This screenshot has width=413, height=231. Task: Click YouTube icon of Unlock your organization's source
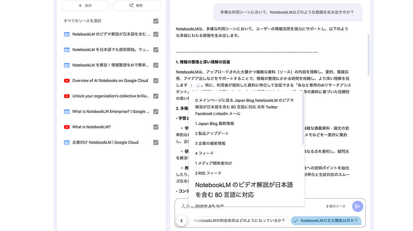[67, 96]
